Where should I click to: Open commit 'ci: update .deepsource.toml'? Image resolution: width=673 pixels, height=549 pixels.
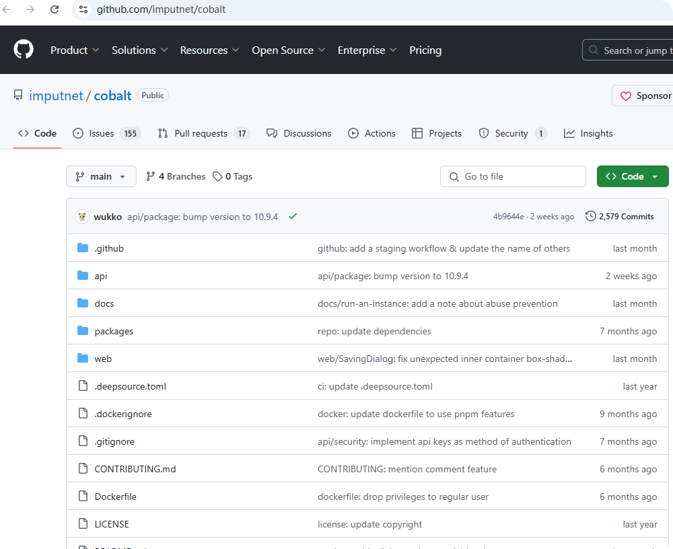(x=375, y=386)
